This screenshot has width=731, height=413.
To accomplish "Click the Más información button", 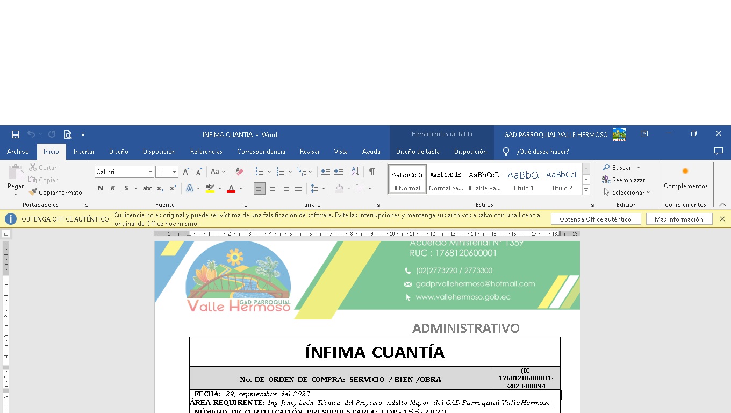I will click(x=679, y=219).
